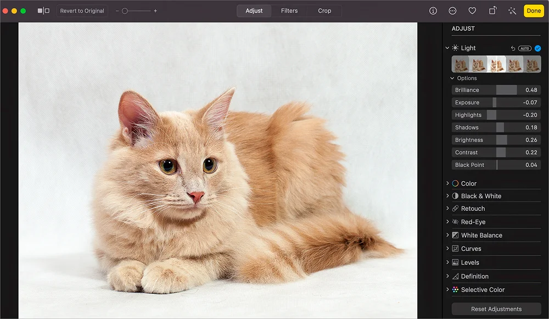Open the More options ellipsis menu
549x319 pixels.
tap(452, 11)
